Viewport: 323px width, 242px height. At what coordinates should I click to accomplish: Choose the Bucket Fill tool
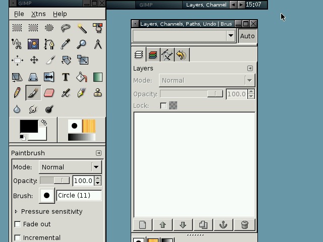(x=81, y=77)
